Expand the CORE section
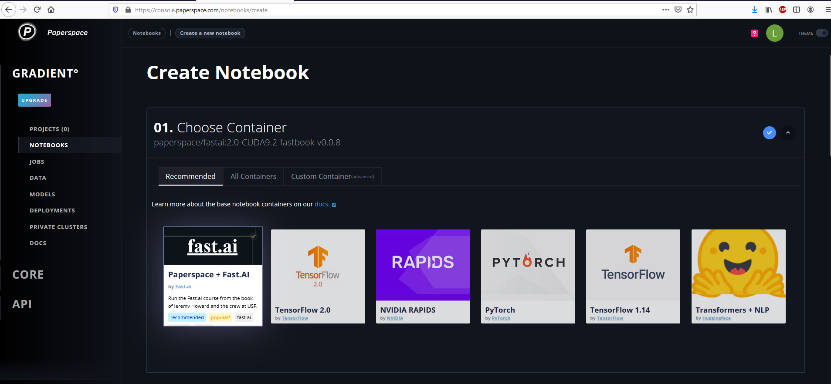 (x=28, y=275)
